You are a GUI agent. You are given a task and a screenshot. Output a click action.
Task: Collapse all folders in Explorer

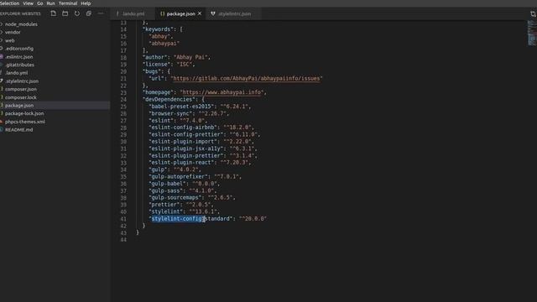pyautogui.click(x=89, y=13)
